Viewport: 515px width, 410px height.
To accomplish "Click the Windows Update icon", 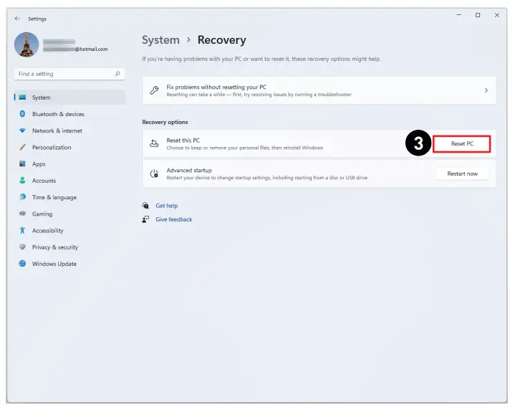I will coord(22,264).
